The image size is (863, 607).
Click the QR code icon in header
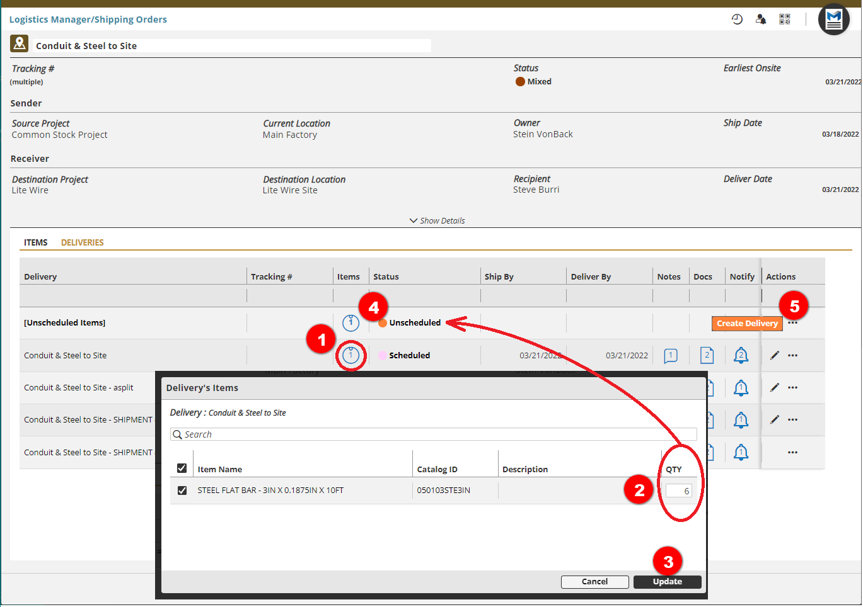pos(784,20)
